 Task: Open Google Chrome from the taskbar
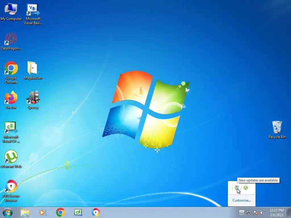pos(60,212)
